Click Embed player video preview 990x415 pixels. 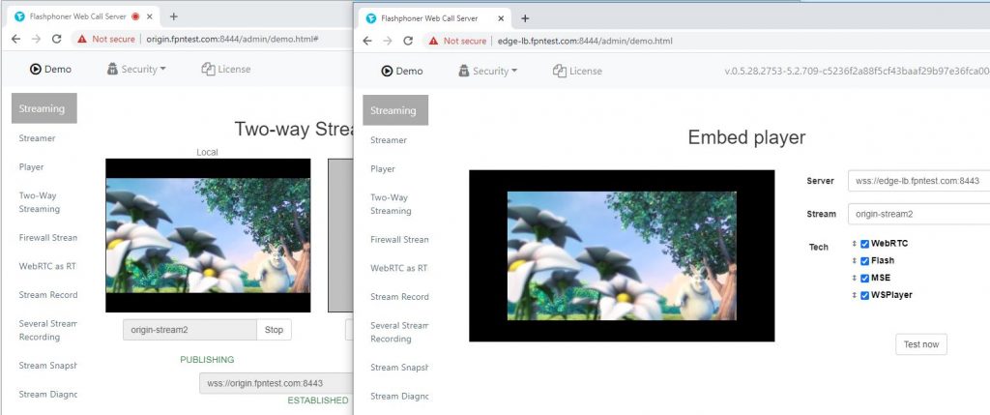coord(622,255)
